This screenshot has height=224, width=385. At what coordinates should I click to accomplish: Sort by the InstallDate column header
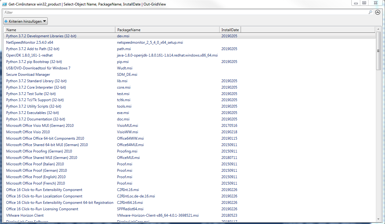(x=230, y=30)
